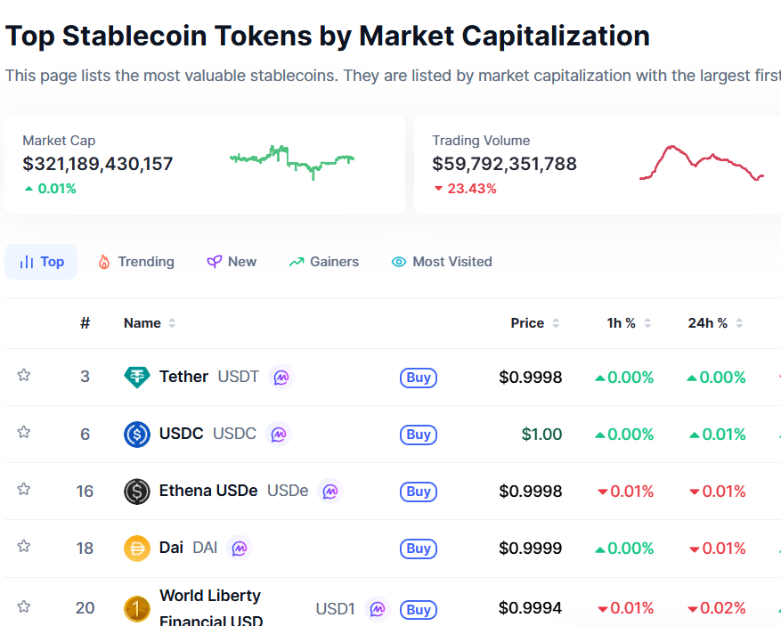Favorite Ethena USDe with its star
Screen dimensions: 781x626
24,490
